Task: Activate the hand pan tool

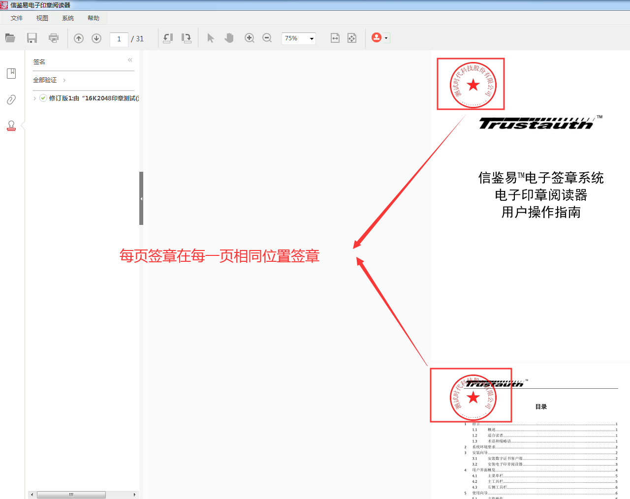Action: click(x=229, y=38)
